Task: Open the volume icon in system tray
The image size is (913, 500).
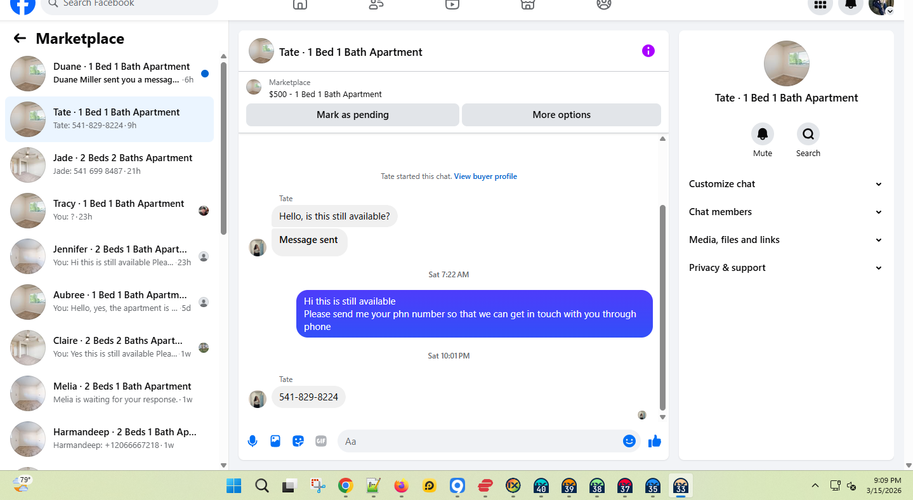Action: pos(852,486)
